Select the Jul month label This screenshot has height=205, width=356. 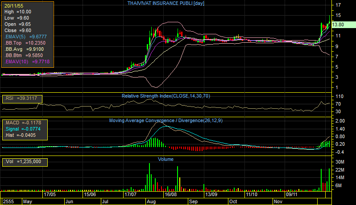coord(105,201)
